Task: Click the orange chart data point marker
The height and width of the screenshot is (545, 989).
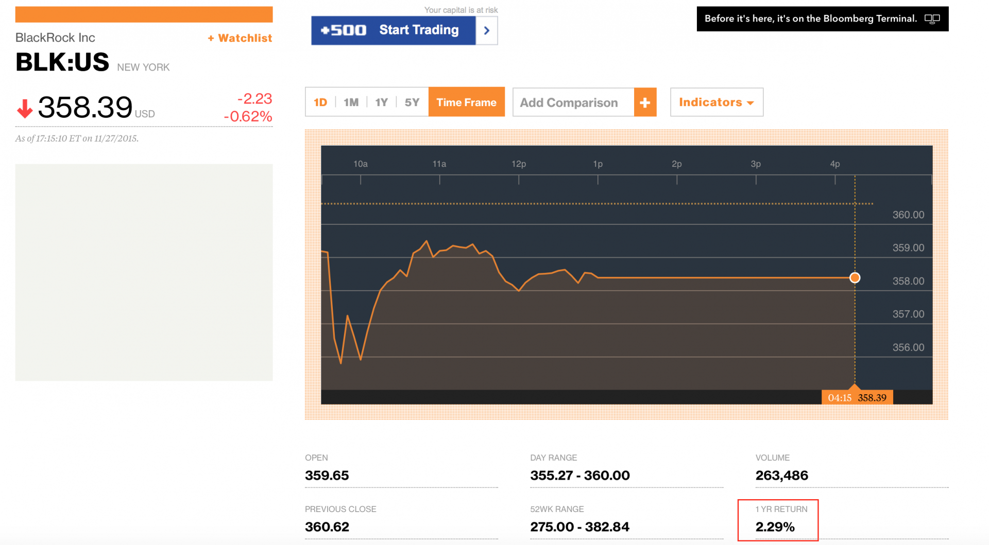Action: click(x=855, y=278)
